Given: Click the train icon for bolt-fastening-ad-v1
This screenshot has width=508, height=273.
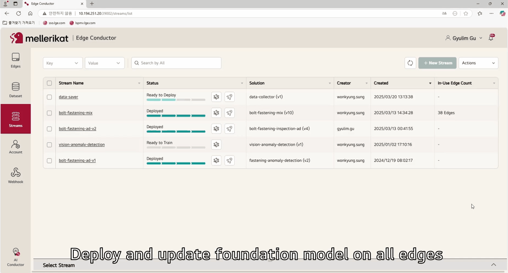Looking at the screenshot, I should 216,160.
